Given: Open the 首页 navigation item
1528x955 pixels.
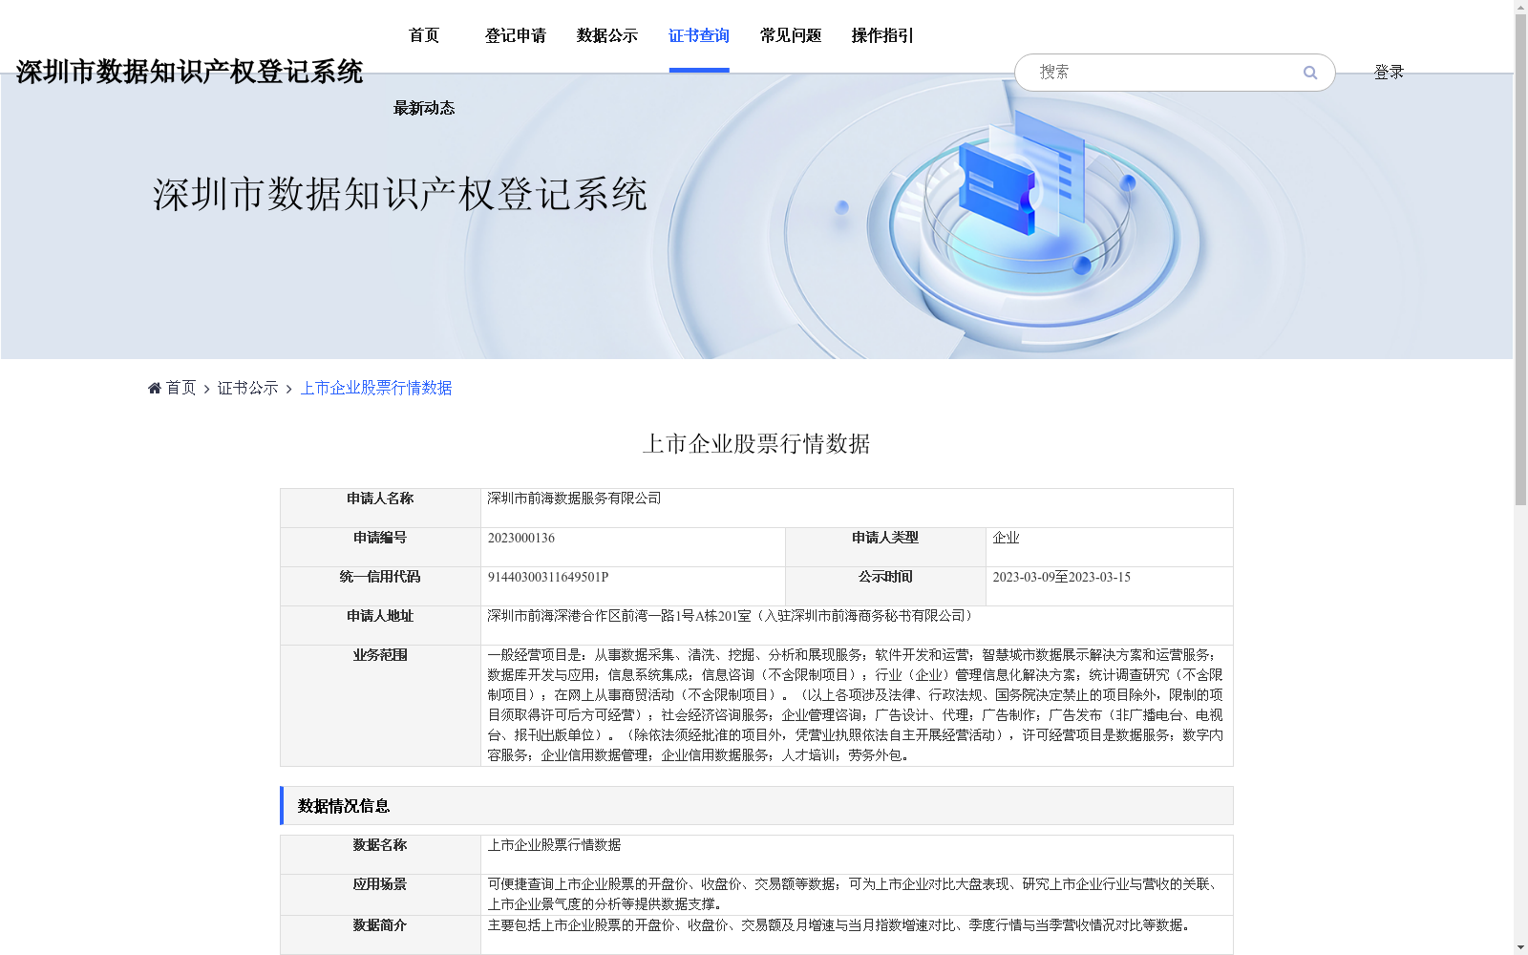Looking at the screenshot, I should 423,35.
